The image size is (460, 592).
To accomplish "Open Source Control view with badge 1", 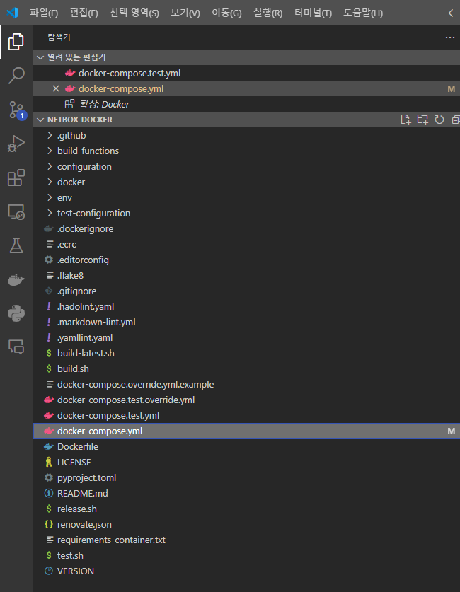I will [16, 110].
